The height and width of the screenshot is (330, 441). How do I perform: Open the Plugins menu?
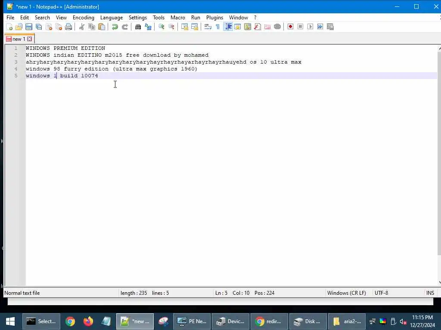[x=214, y=17]
